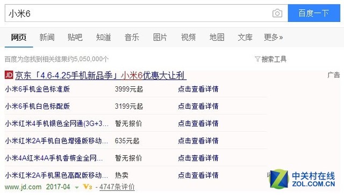Click 暂无报价 in the 红米4 row
344x195 pixels.
[x=128, y=124]
